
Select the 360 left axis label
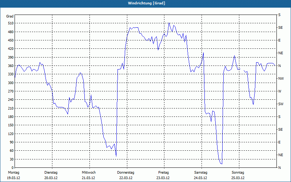(11, 66)
